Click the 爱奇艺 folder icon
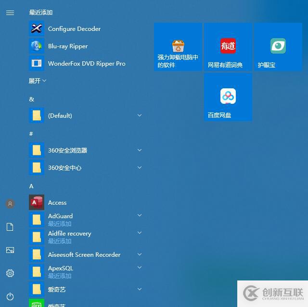 [37, 289]
